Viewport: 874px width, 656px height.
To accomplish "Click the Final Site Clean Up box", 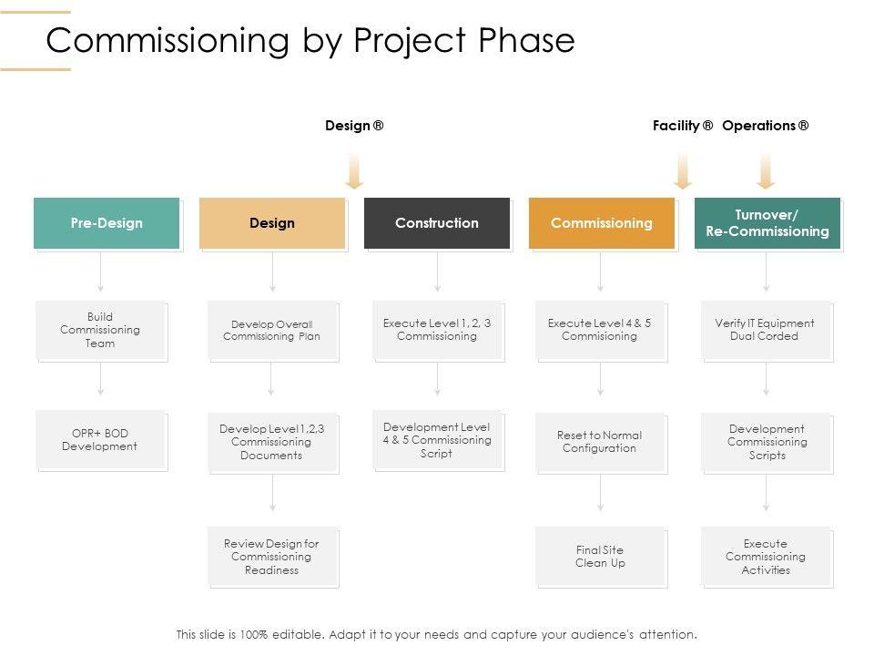I will (x=600, y=557).
